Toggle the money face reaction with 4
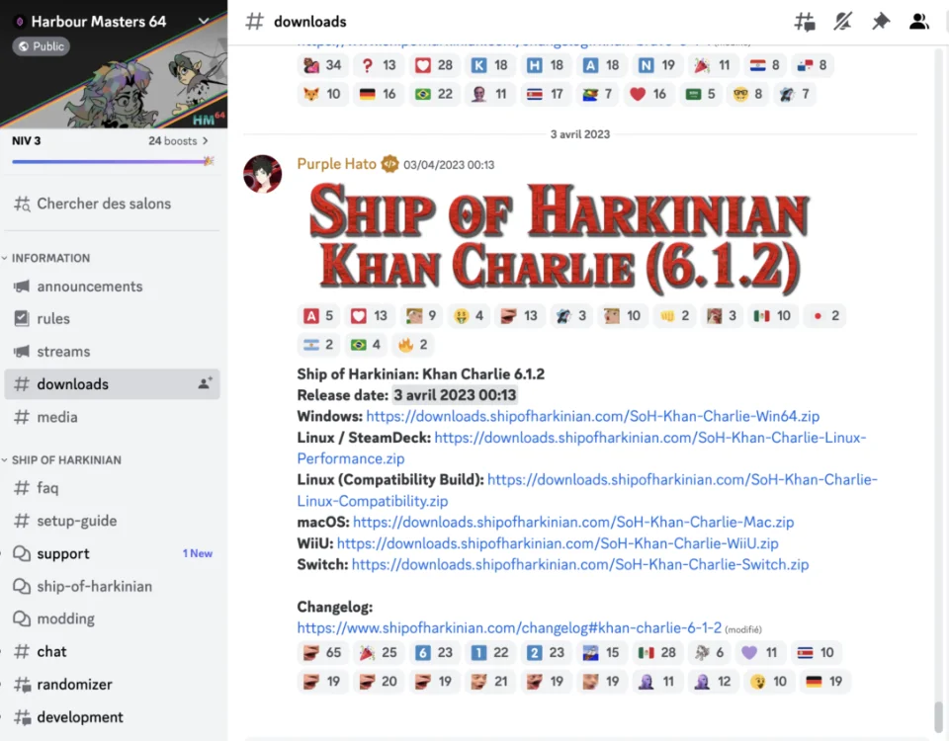This screenshot has width=949, height=741. click(469, 316)
